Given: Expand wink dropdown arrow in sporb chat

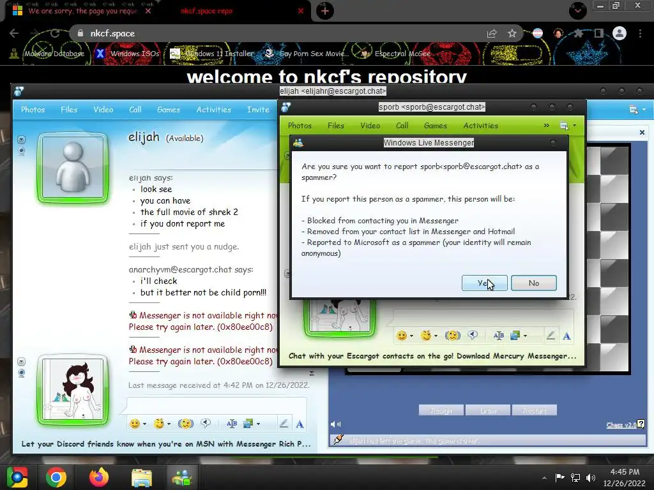Looking at the screenshot, I should point(436,336).
